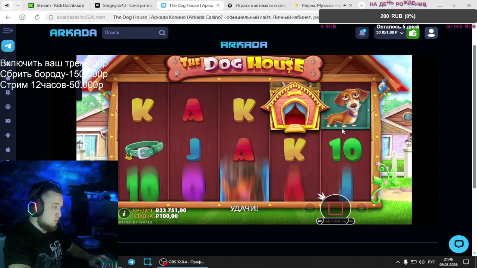Click the page vertical scrollbar
The height and width of the screenshot is (268, 477).
point(474,116)
